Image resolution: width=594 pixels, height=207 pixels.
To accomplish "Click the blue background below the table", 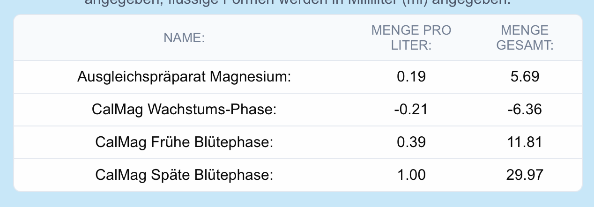I will 297,200.
